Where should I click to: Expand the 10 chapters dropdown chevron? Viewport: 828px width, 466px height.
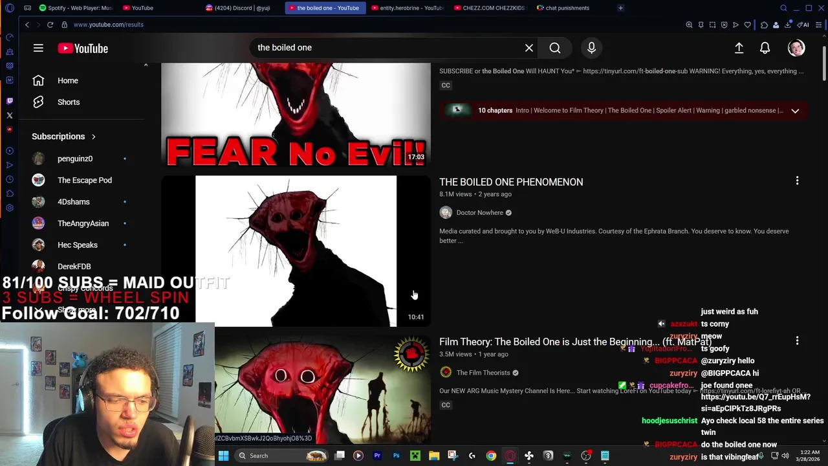(x=795, y=111)
